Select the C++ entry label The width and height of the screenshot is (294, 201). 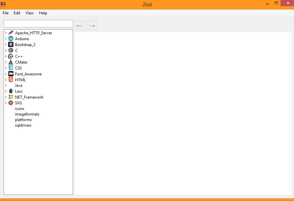[x=19, y=56]
